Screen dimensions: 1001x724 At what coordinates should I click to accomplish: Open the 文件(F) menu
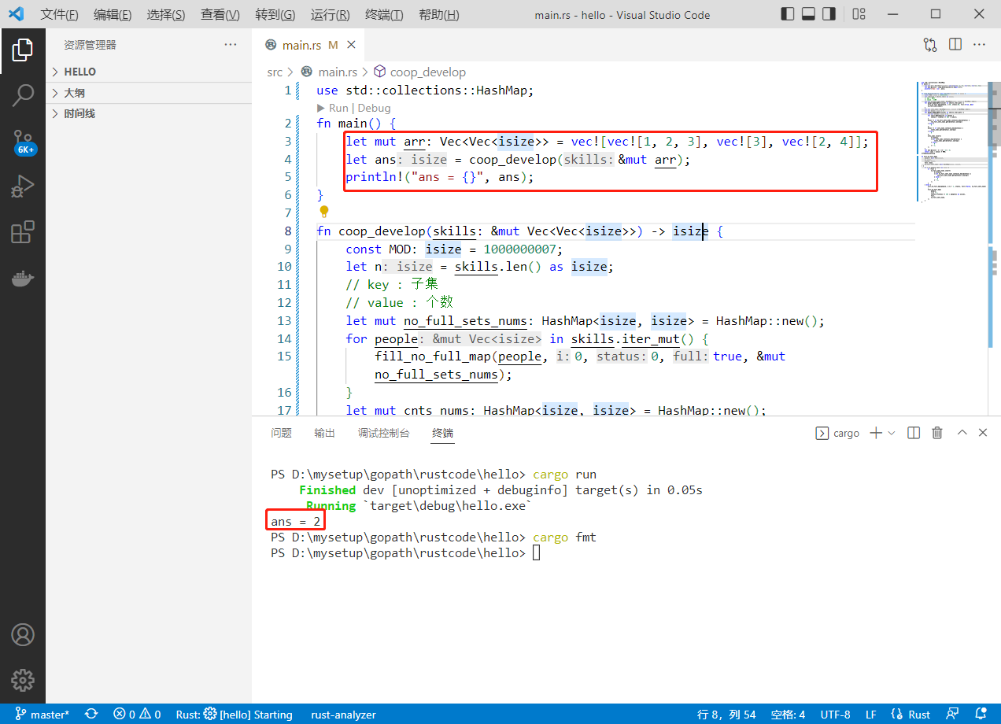pos(59,15)
